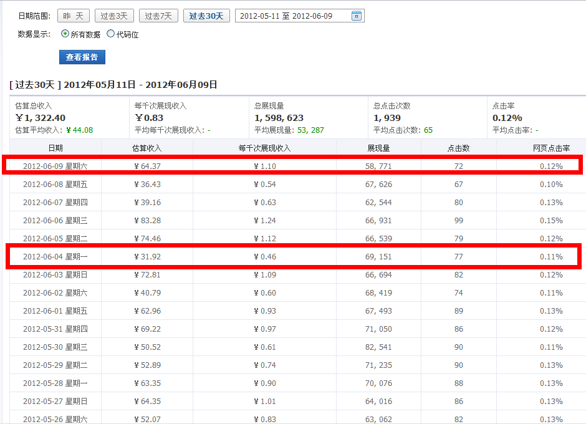Click the 69, 151 impressions value
Screen dimensions: 586x424
pyautogui.click(x=378, y=256)
